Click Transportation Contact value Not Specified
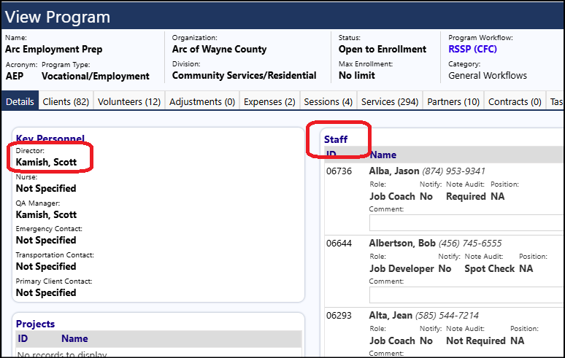This screenshot has height=358, width=565. (46, 266)
